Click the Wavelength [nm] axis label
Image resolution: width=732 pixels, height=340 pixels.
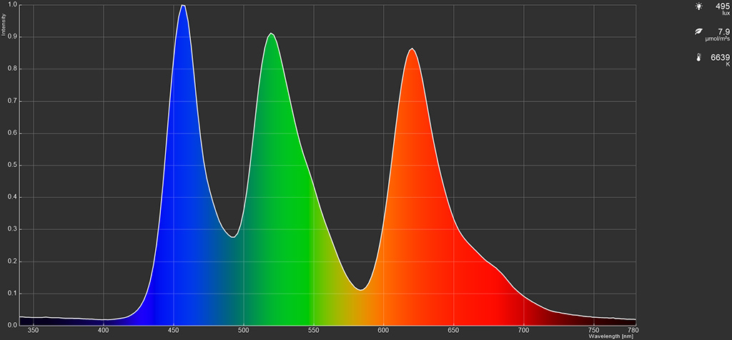coord(610,336)
